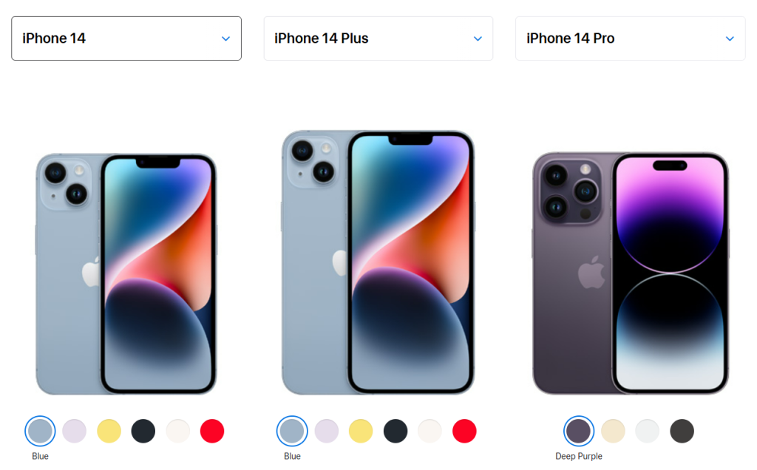The height and width of the screenshot is (470, 757).
Task: Click the iPhone 14 Pro product image
Action: [631, 273]
